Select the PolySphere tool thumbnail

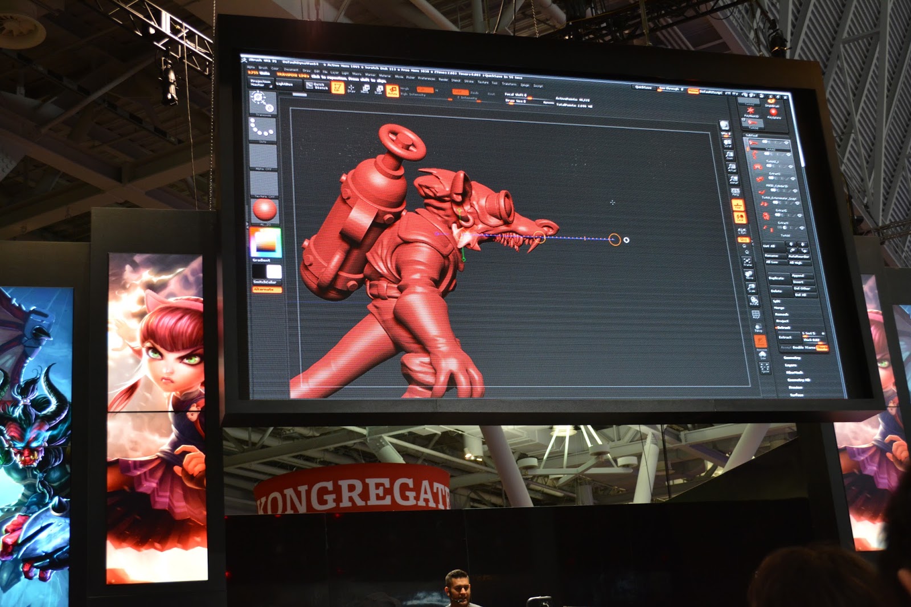click(773, 113)
